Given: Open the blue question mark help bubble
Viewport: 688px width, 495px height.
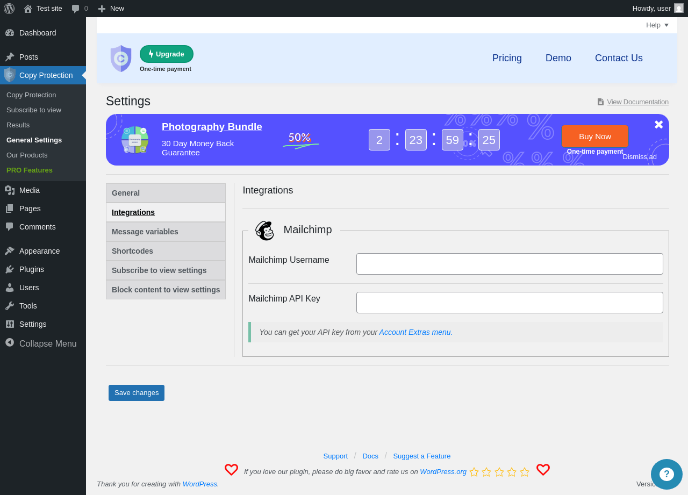Looking at the screenshot, I should tap(666, 474).
